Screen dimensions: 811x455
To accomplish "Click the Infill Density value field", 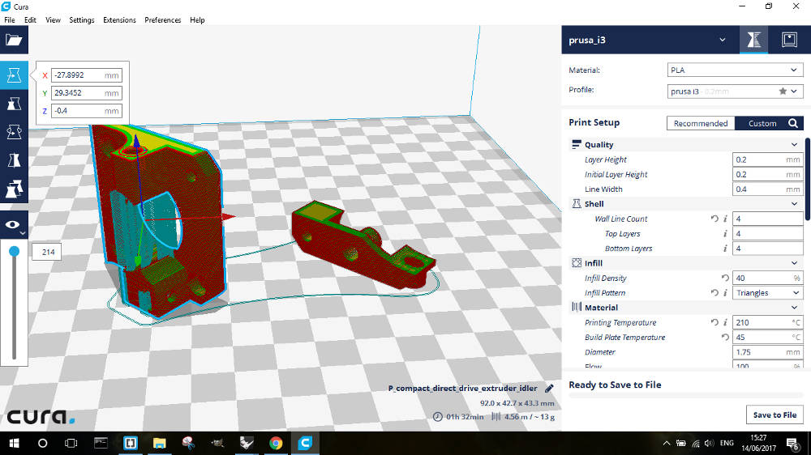I will 767,278.
